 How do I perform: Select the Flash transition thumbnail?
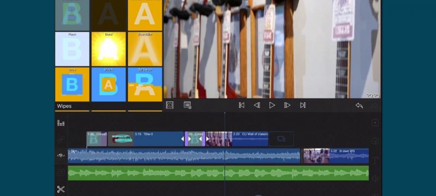72,49
